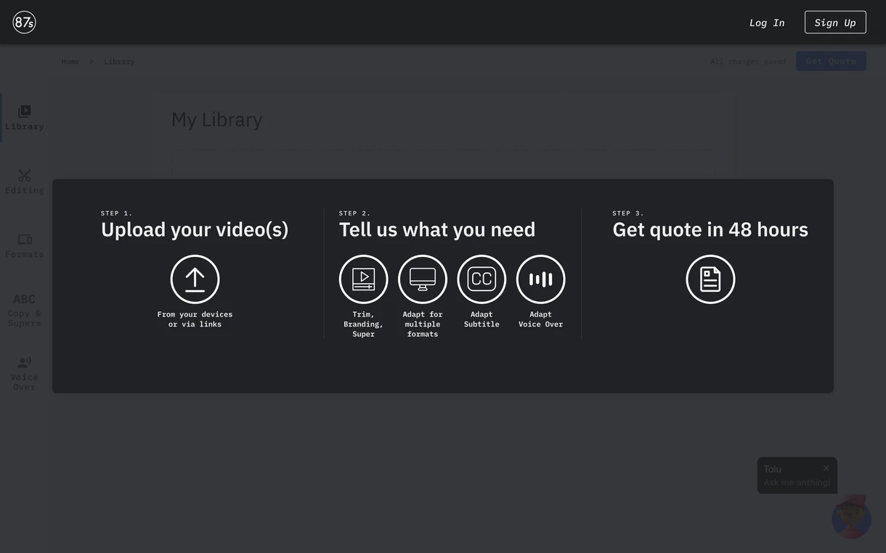
Task: Select the Trim, Branding, Super icon
Action: point(363,279)
